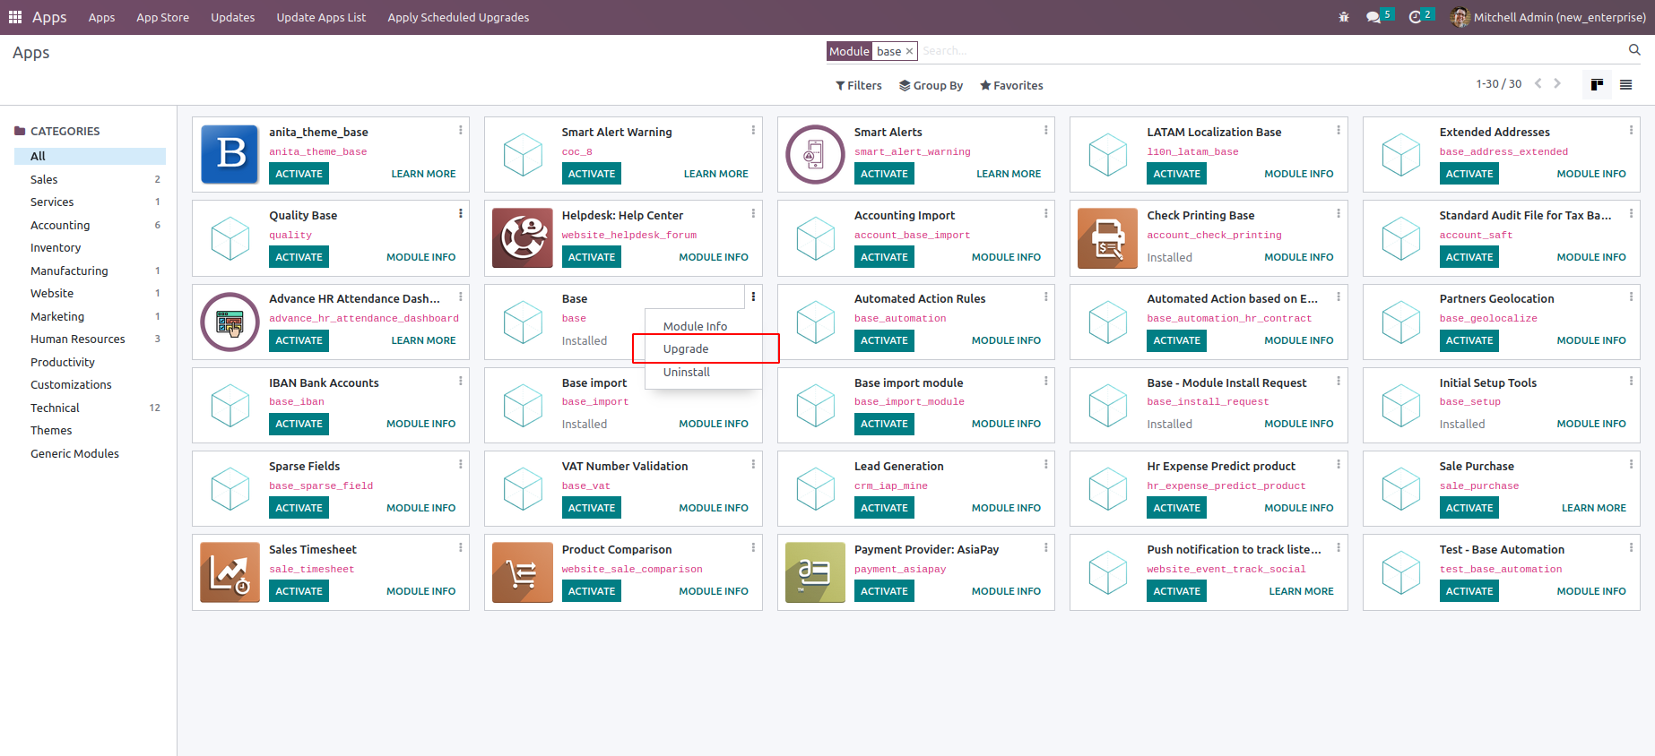Image resolution: width=1655 pixels, height=756 pixels.
Task: Open kebab menu on Sales Timesheet card
Action: click(461, 547)
